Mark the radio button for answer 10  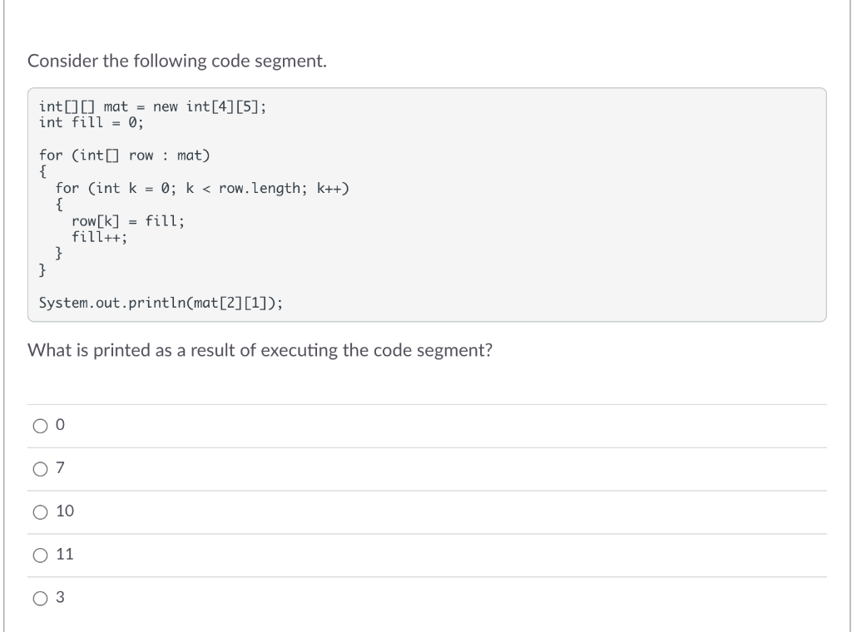40,512
